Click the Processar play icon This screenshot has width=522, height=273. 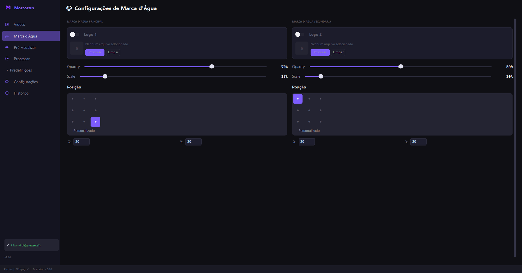tap(7, 59)
